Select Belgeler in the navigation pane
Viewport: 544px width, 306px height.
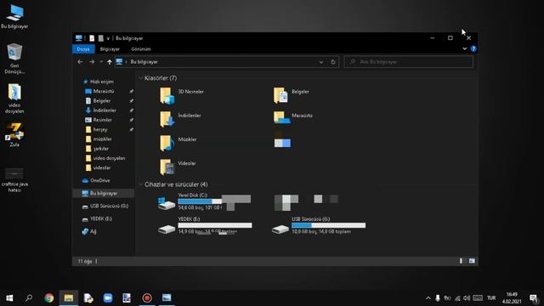pos(102,100)
